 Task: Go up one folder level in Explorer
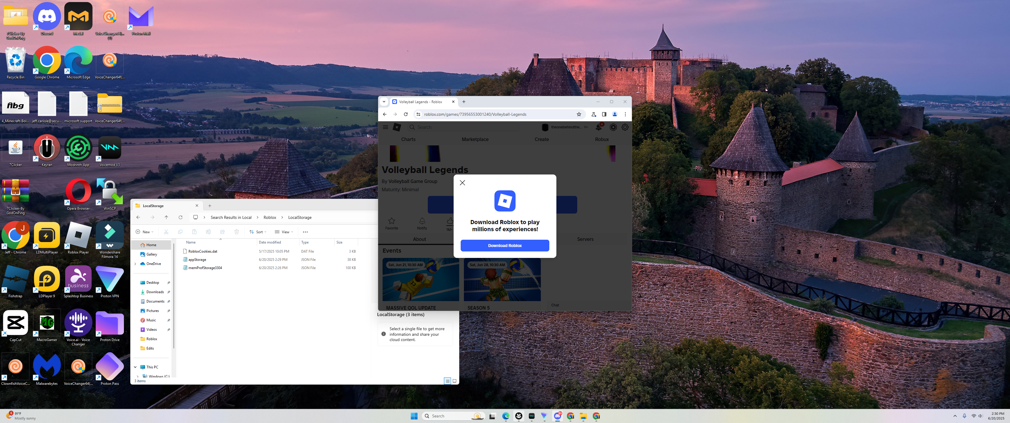(x=166, y=217)
